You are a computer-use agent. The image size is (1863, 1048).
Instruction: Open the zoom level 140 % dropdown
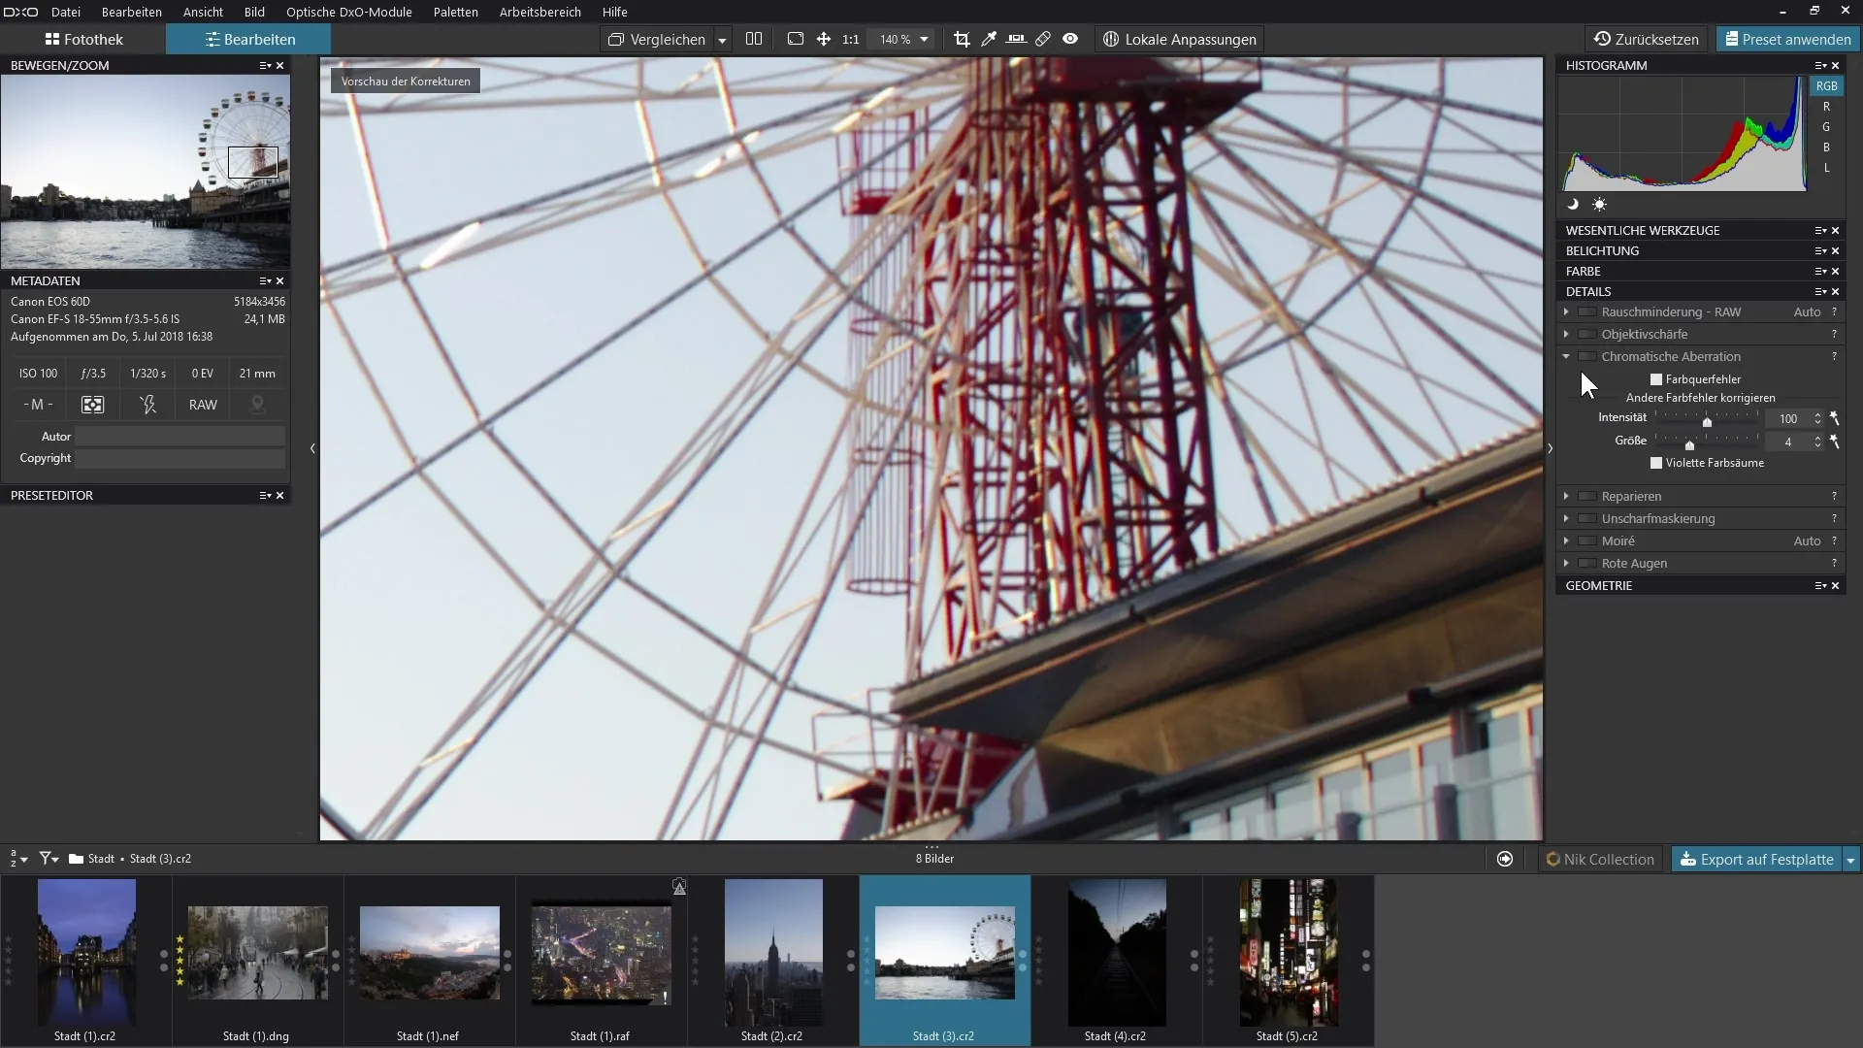[x=924, y=40]
